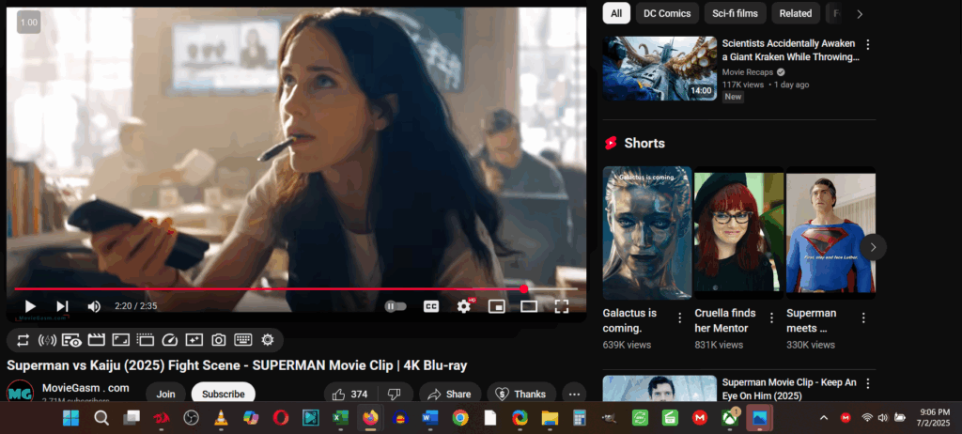Viewport: 962px width, 434px height.
Task: Open the MovieGasm channel avatar
Action: click(x=21, y=392)
